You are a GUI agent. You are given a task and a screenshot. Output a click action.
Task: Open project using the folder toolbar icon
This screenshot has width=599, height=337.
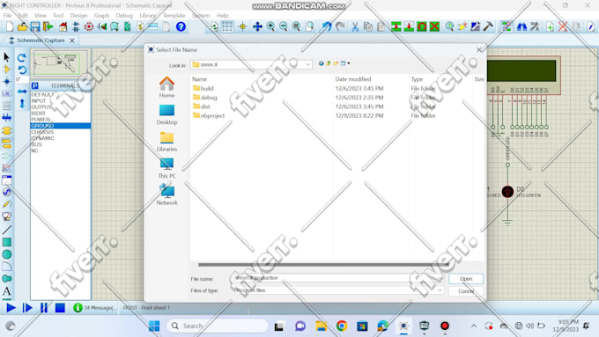click(x=22, y=26)
